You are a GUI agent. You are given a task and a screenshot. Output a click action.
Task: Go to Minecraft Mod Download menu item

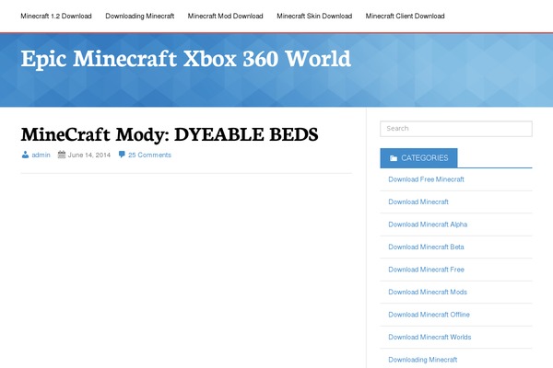pos(226,16)
